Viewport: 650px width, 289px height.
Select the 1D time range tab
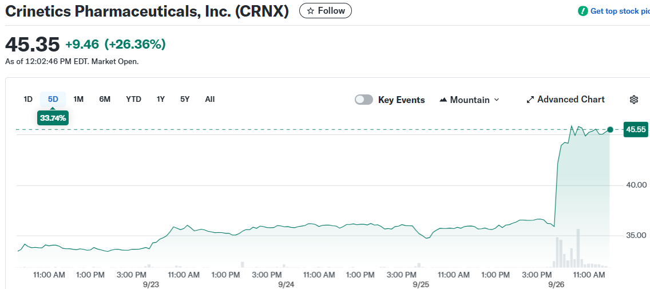click(x=28, y=99)
